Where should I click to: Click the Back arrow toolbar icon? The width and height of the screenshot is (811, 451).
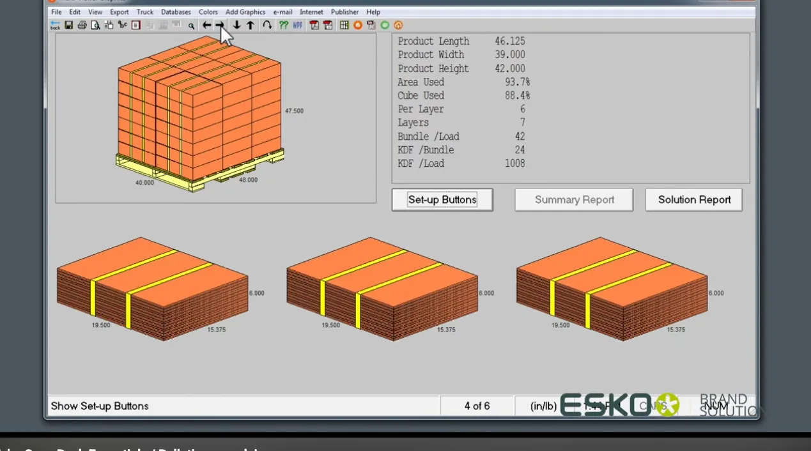point(55,26)
